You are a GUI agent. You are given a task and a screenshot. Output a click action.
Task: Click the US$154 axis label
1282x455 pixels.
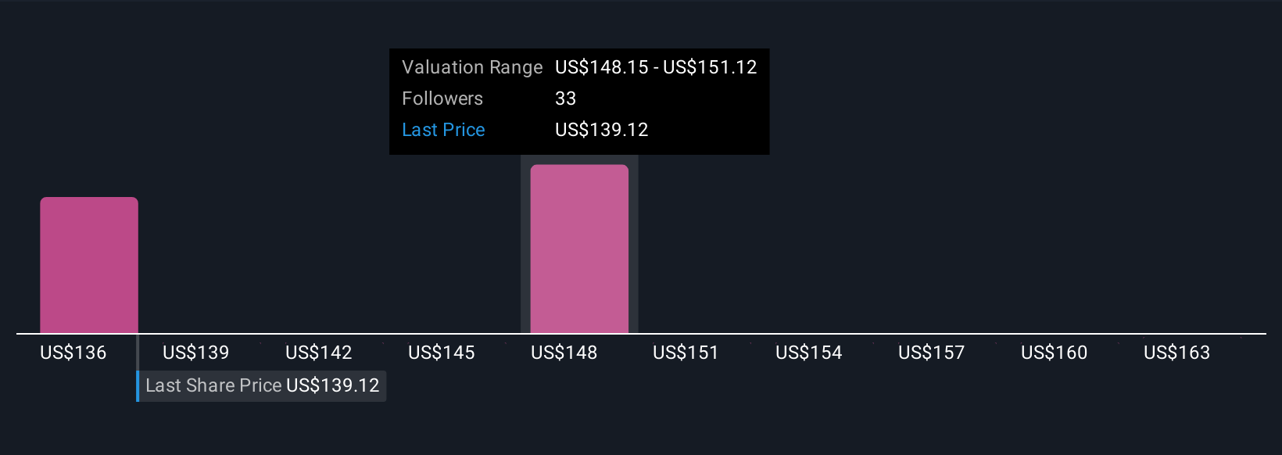pyautogui.click(x=808, y=353)
